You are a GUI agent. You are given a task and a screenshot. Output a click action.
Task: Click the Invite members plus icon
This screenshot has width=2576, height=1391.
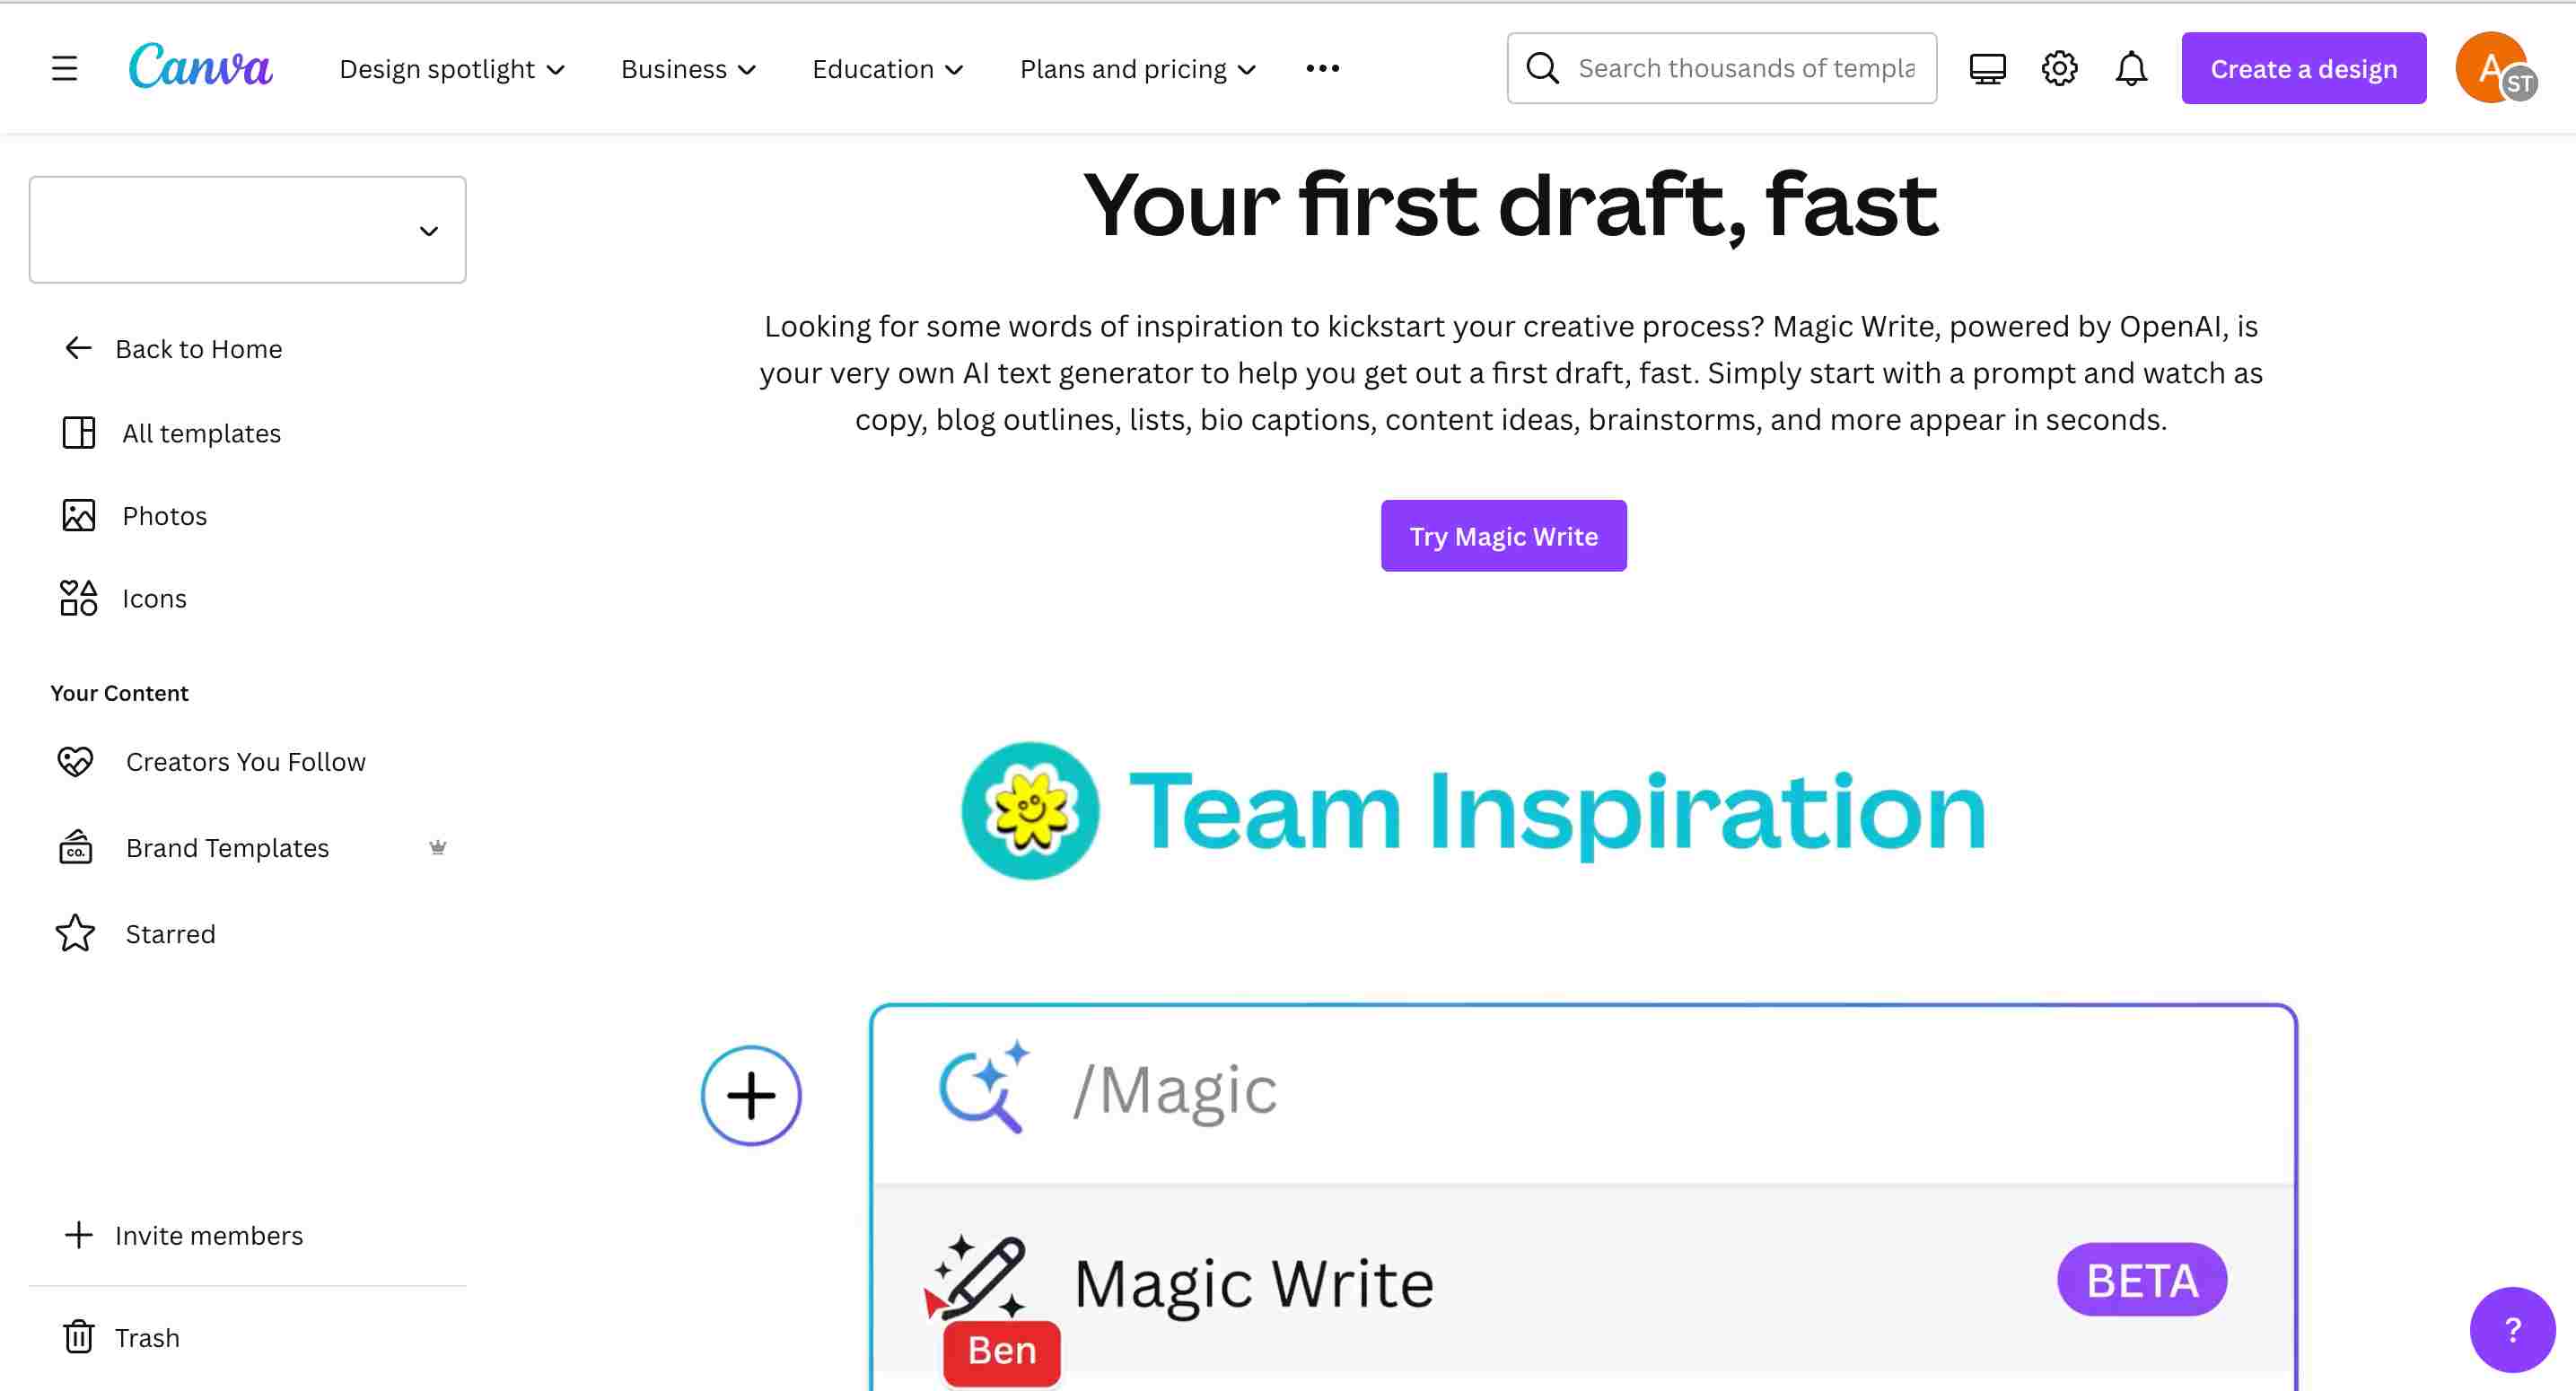pos(79,1235)
